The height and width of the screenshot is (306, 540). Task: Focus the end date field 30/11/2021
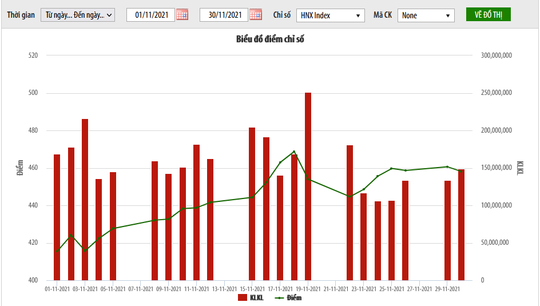click(x=224, y=15)
